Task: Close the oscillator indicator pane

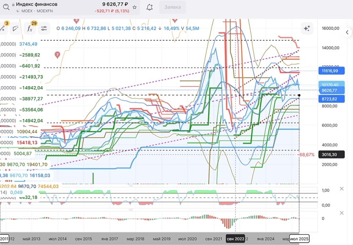Action: [x=341, y=189]
